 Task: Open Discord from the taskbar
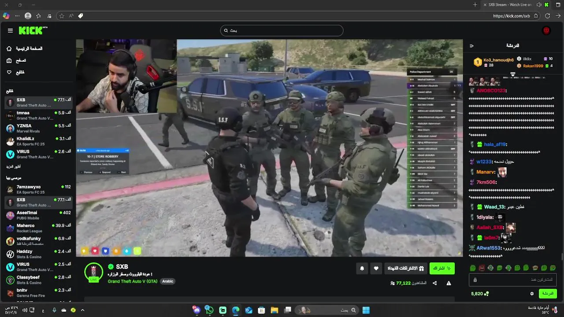coord(197,310)
